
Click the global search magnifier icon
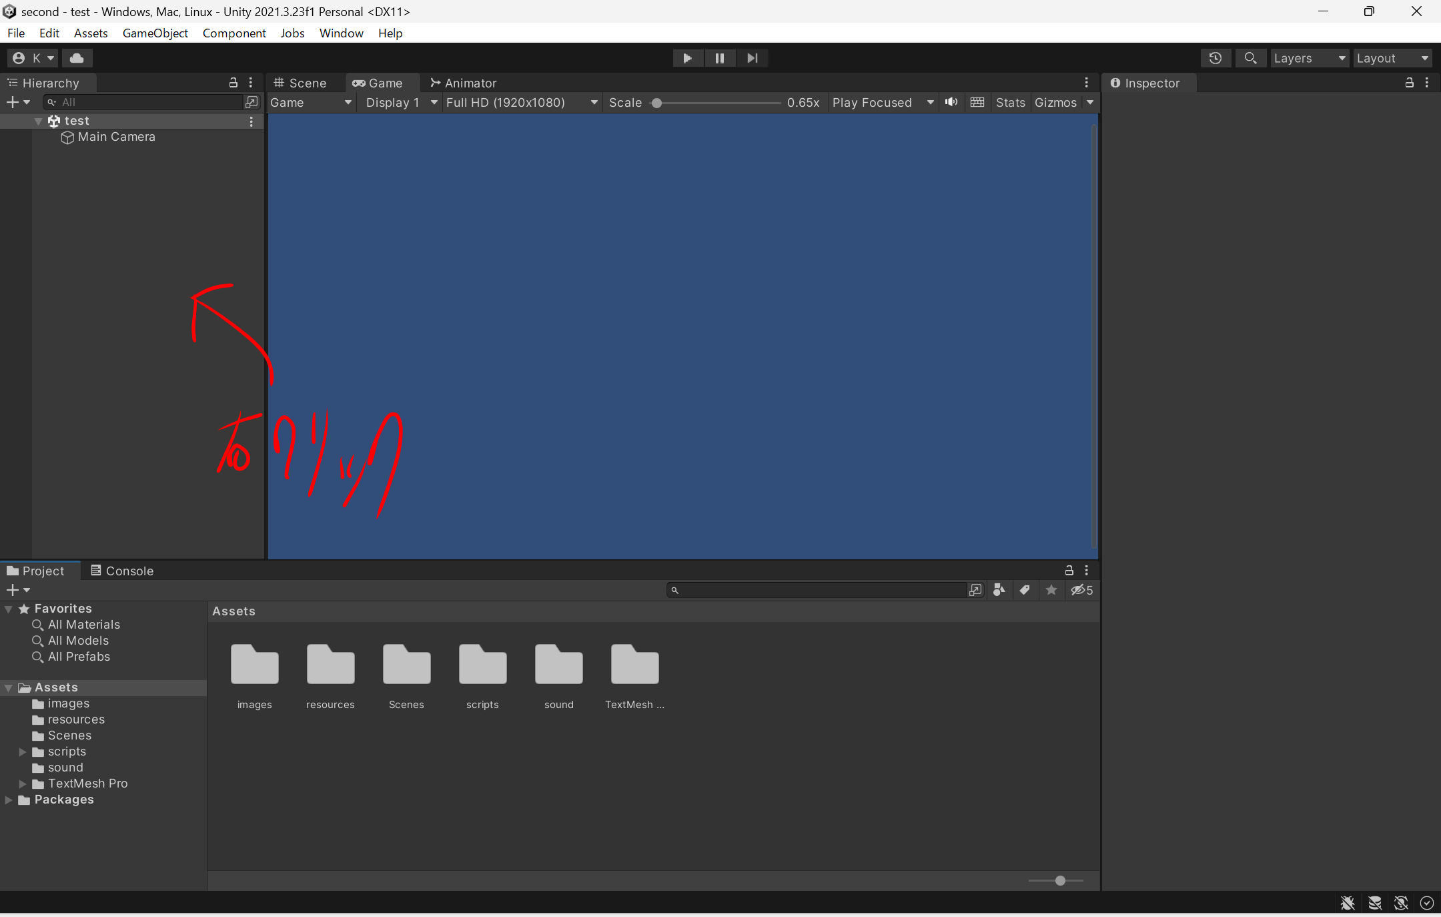(1250, 58)
